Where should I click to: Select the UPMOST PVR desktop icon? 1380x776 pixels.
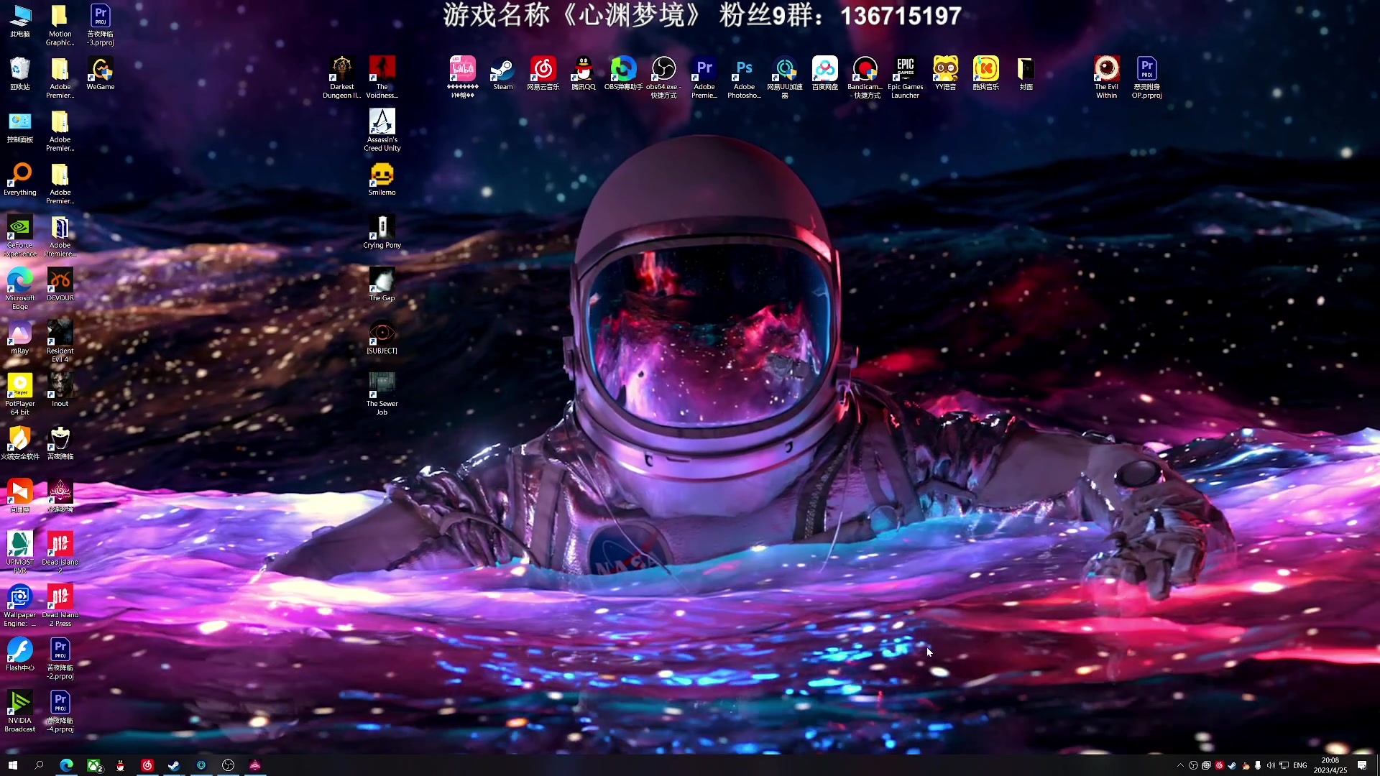19,553
